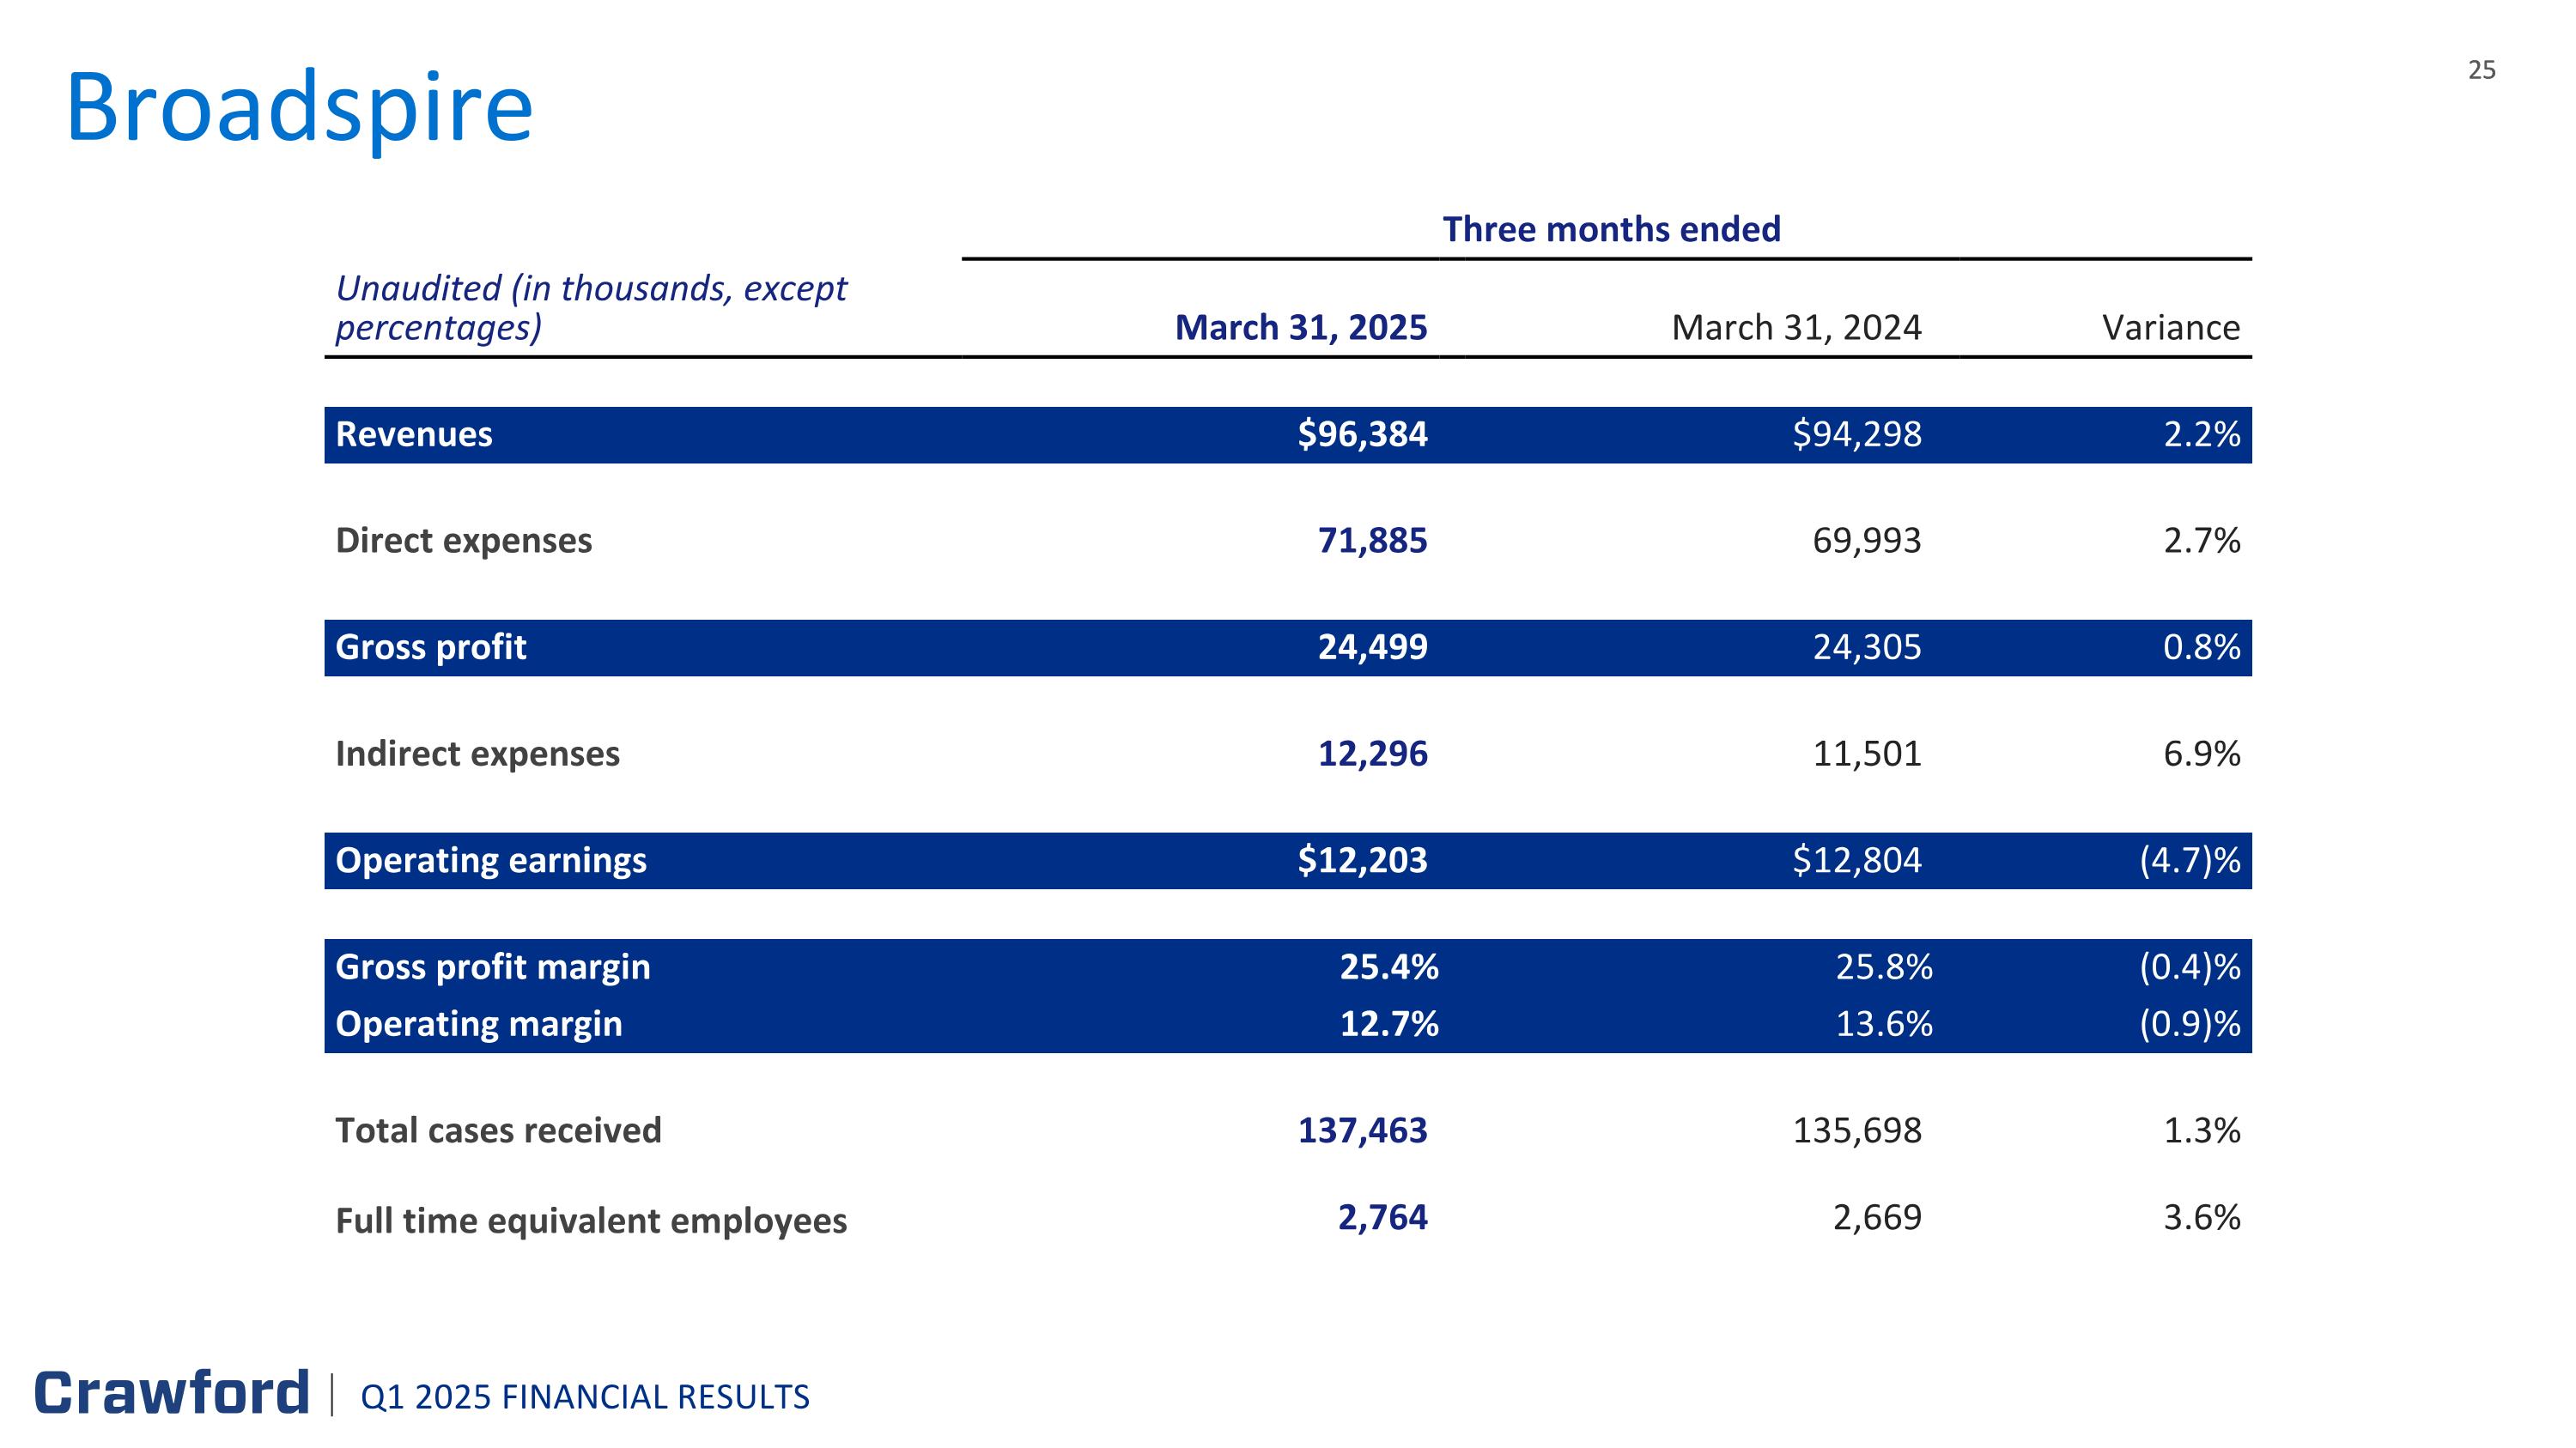Image resolution: width=2576 pixels, height=1448 pixels.
Task: Click the Gross profit row label
Action: (x=430, y=647)
